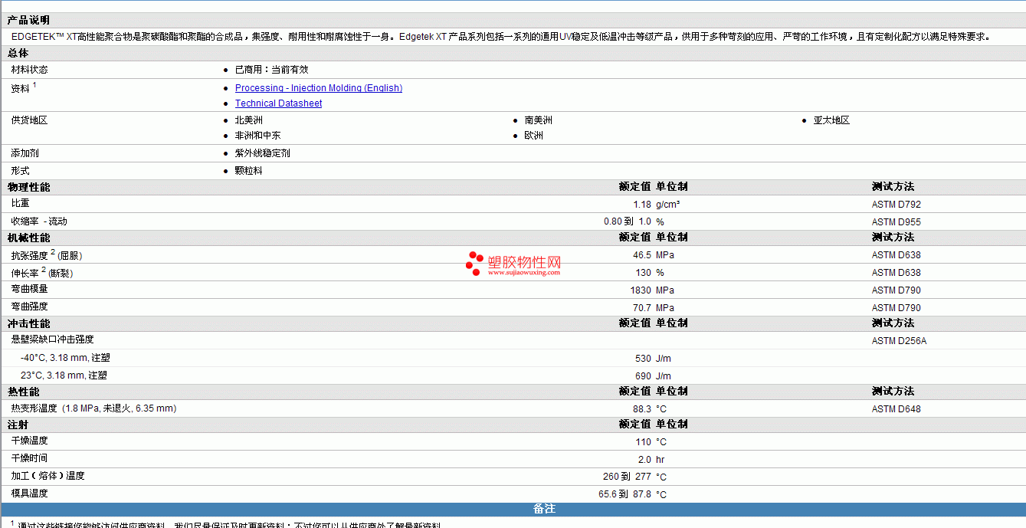Screen dimensions: 1026x528
Task: Click the blue 备注 section bar
Action: pos(513,509)
